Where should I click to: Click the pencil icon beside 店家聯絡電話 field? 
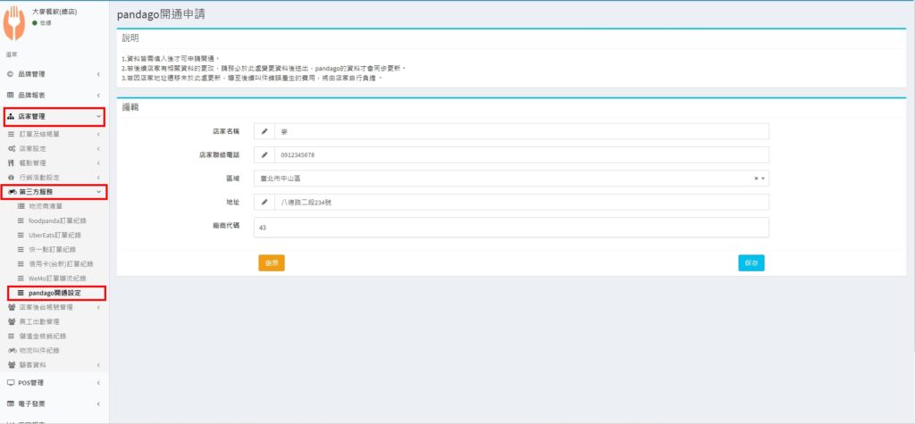pos(264,154)
